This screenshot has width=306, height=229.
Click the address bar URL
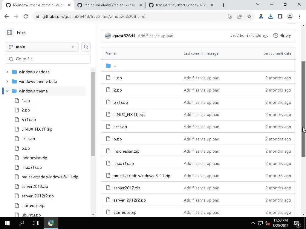tap(94, 17)
